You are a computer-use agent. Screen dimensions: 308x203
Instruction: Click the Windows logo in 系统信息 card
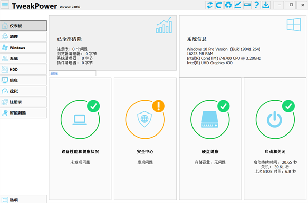tap(294, 25)
